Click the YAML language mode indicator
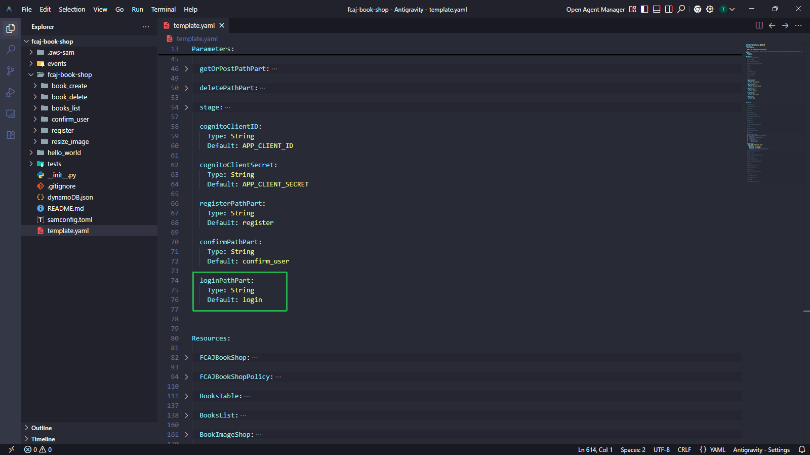This screenshot has width=810, height=455. tap(717, 449)
